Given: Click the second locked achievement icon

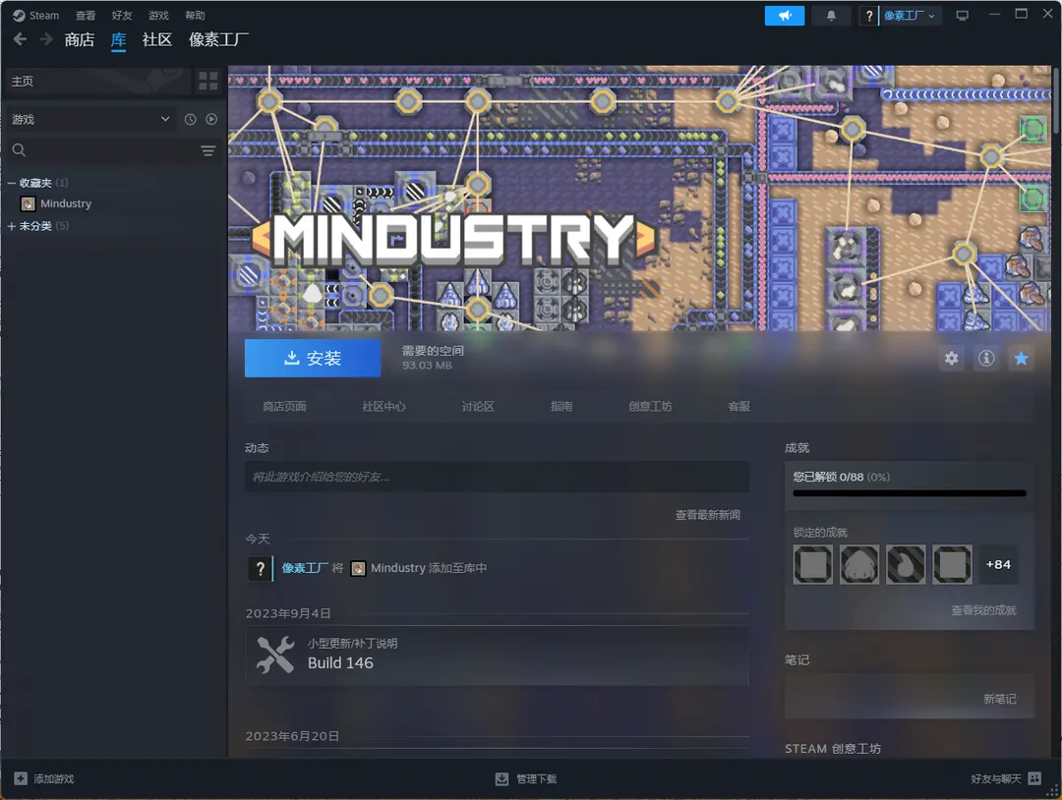Looking at the screenshot, I should (x=859, y=564).
